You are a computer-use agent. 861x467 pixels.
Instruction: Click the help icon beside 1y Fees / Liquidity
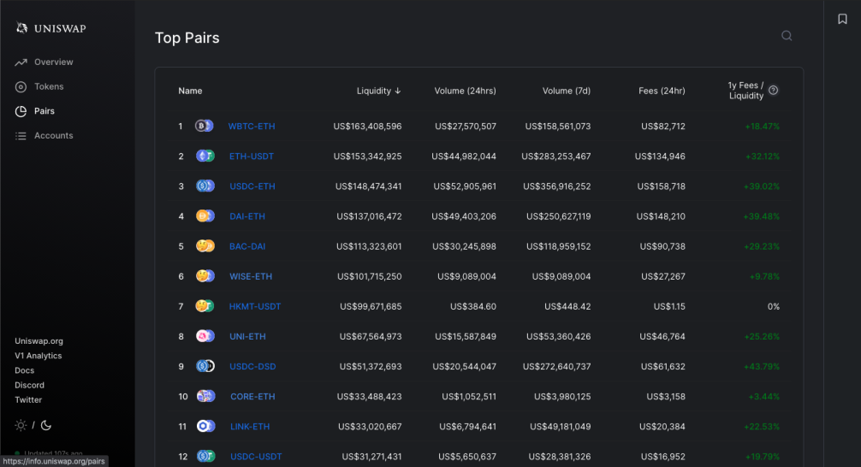773,90
